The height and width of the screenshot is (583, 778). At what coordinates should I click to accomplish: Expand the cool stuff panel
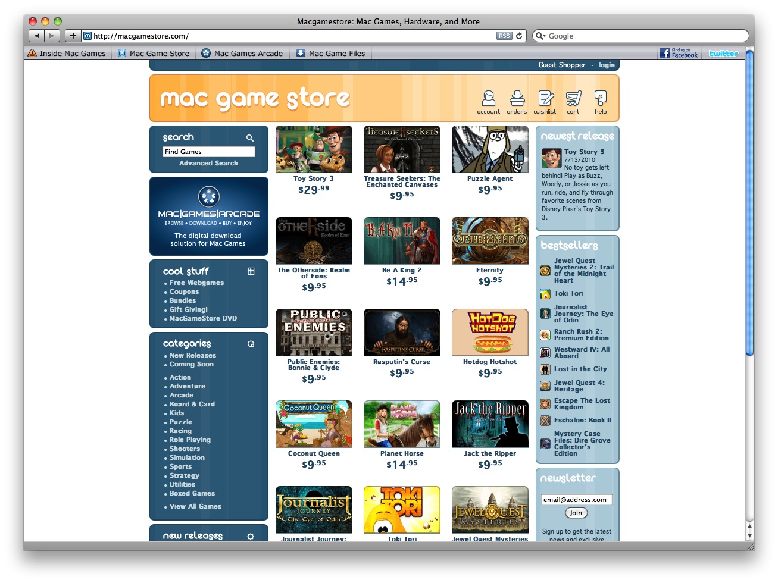[251, 271]
